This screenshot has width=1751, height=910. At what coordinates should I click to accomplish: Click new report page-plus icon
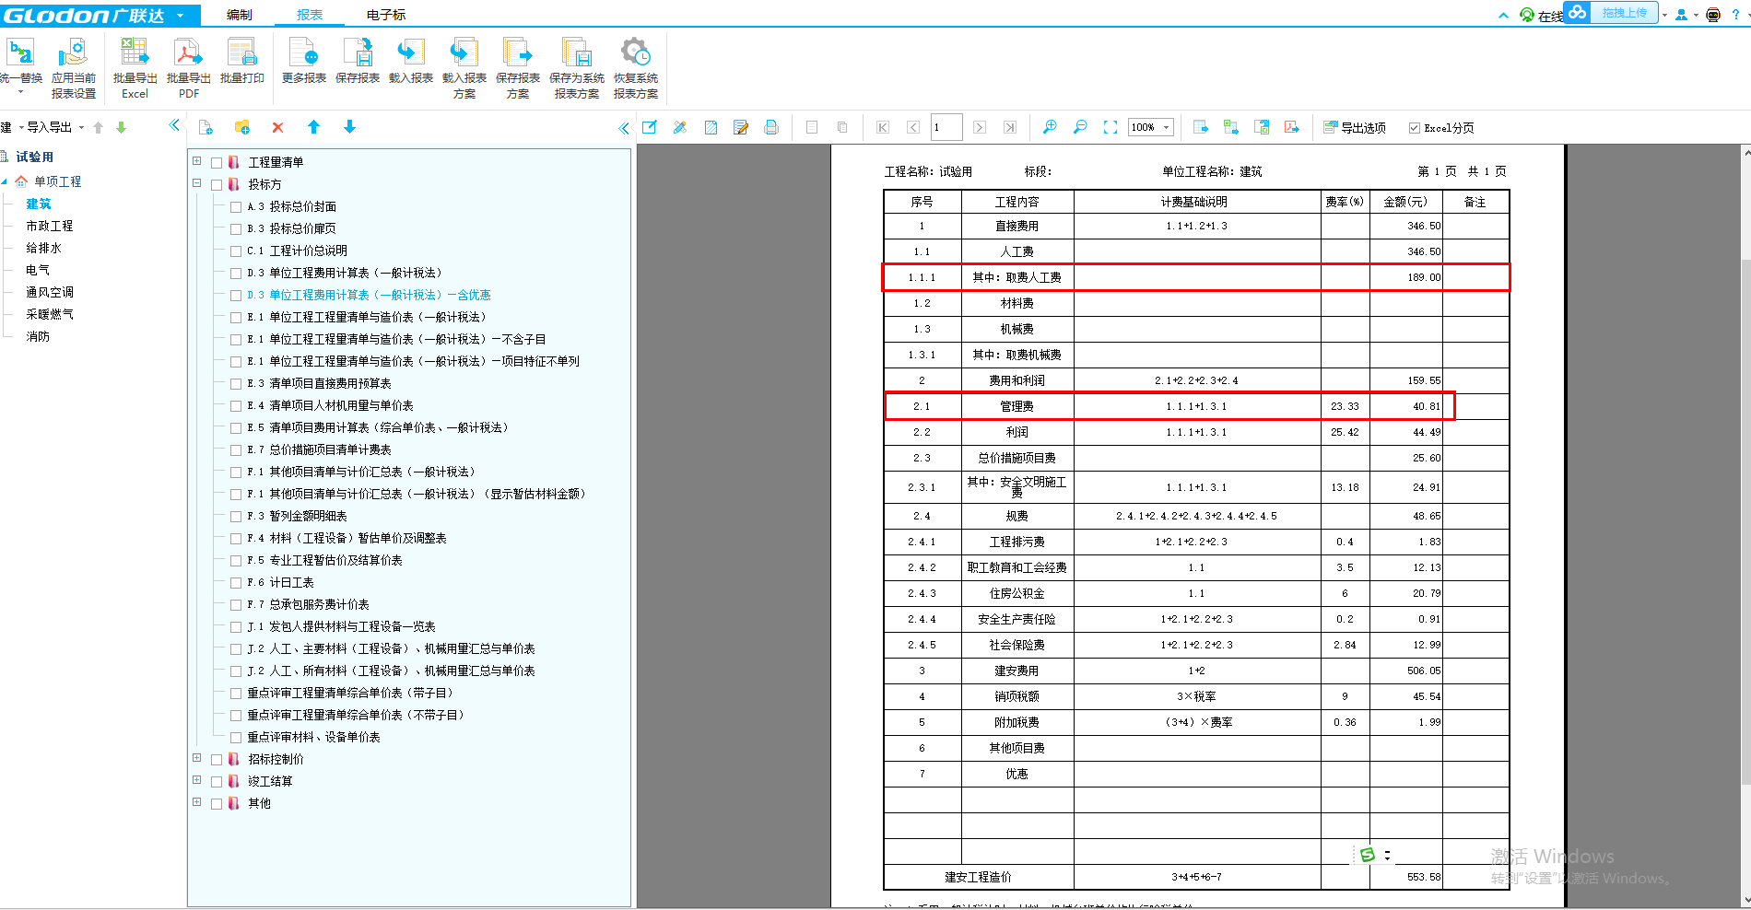pyautogui.click(x=206, y=127)
